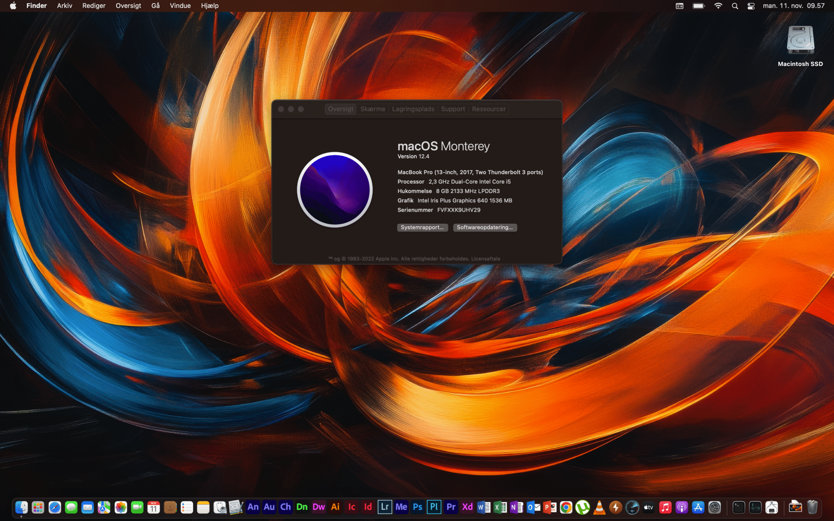Open Adobe Photoshop from the dock
This screenshot has width=834, height=521.
coord(417,507)
